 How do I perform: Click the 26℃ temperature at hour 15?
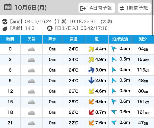73,102
